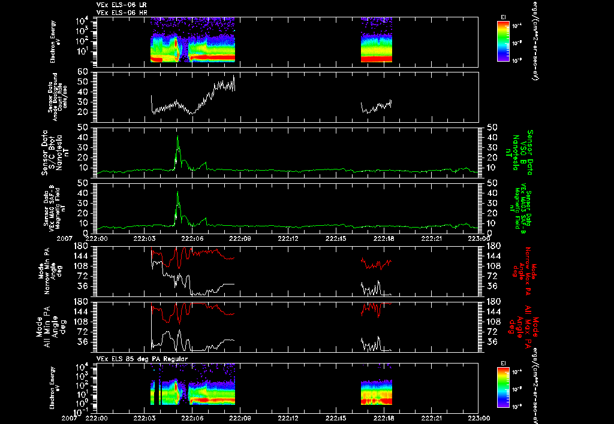The height and width of the screenshot is (424, 614).
Task: Click the '222:06' label on the middle time axis
Action: (x=192, y=238)
